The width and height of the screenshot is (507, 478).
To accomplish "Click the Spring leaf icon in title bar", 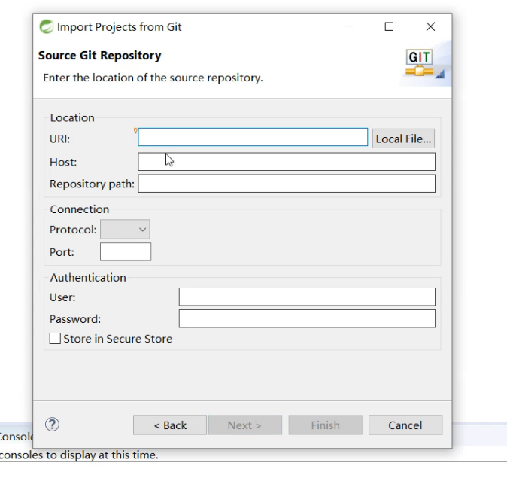I will pyautogui.click(x=46, y=26).
